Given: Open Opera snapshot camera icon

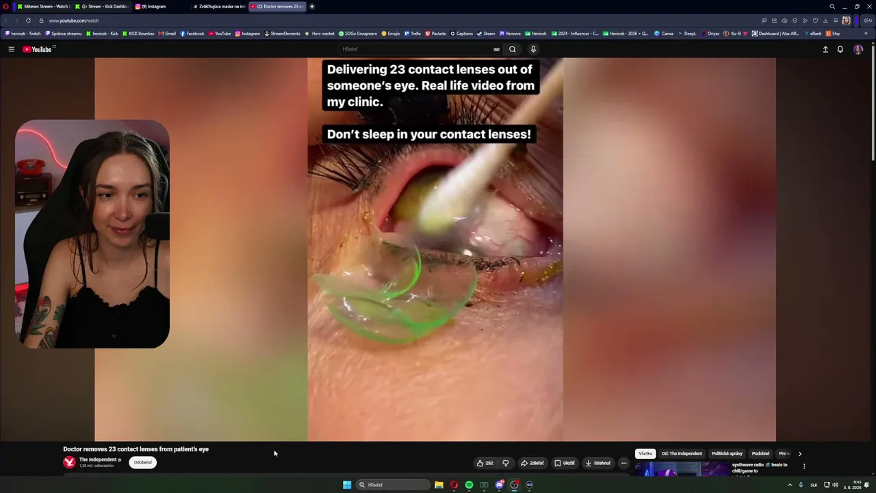Looking at the screenshot, I should pyautogui.click(x=784, y=21).
